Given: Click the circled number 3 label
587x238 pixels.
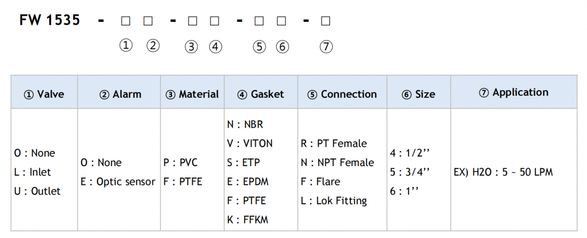Looking at the screenshot, I should click(x=191, y=47).
